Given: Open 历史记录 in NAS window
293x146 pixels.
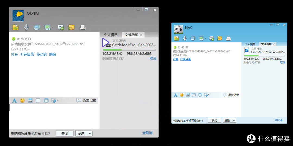Looking at the screenshot, I should coord(231,95).
